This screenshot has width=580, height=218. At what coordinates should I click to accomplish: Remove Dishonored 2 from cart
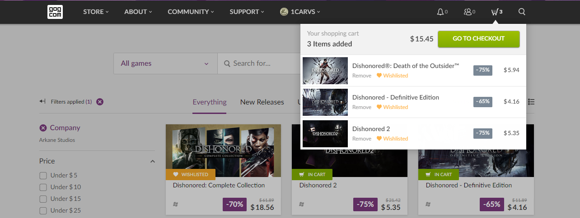pos(362,139)
